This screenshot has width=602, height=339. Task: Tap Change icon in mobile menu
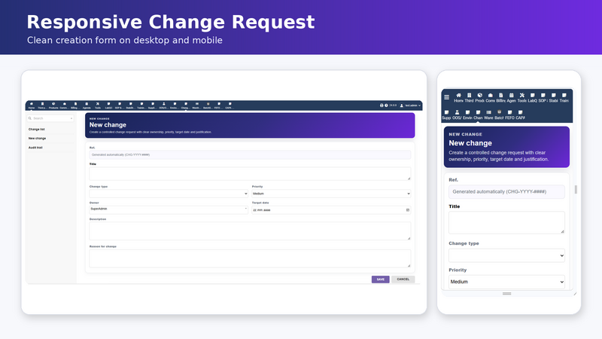(x=478, y=112)
